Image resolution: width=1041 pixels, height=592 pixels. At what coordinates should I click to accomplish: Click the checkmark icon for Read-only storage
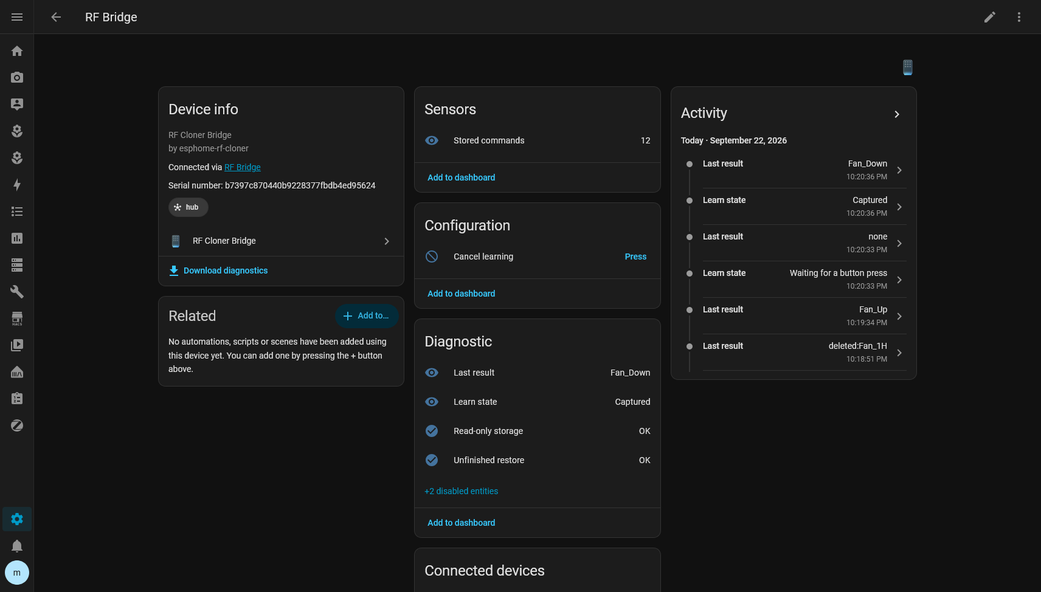click(432, 431)
